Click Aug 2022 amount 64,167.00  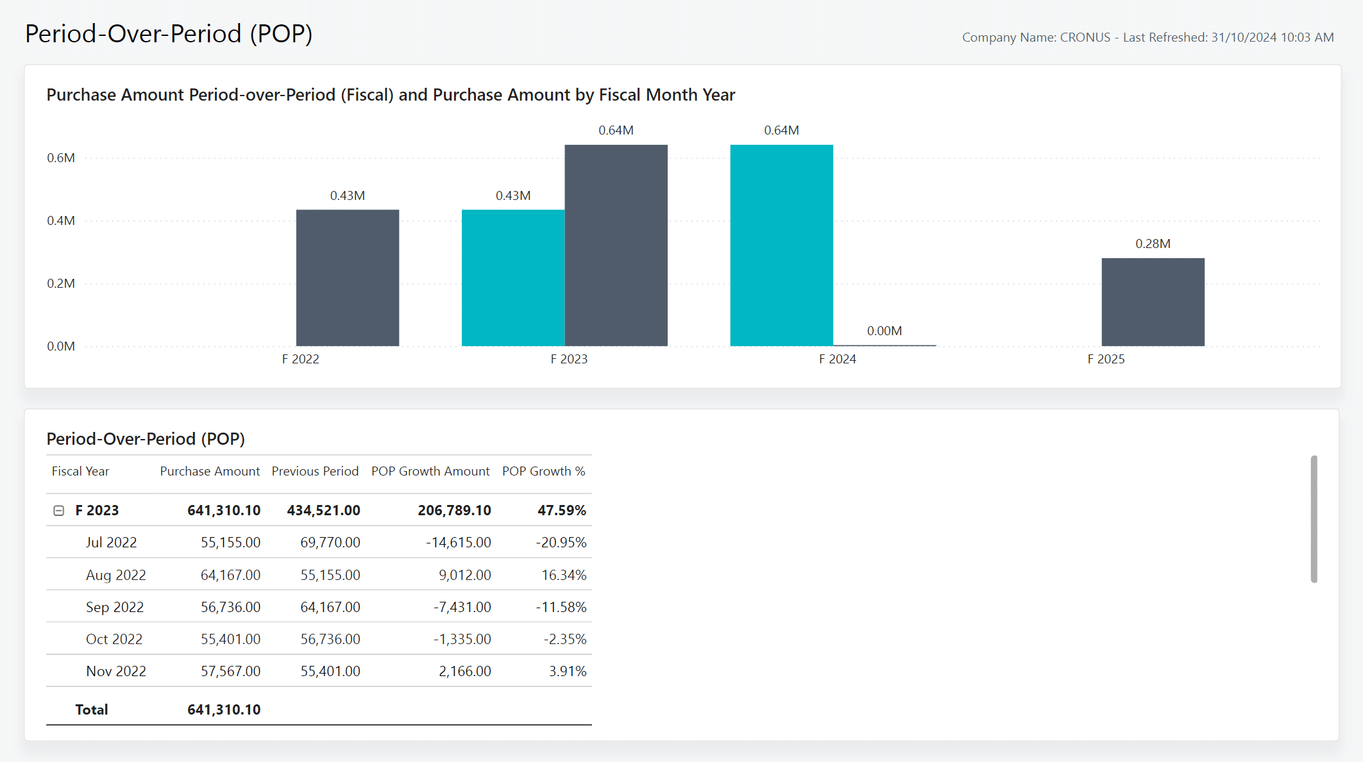pyautogui.click(x=231, y=575)
